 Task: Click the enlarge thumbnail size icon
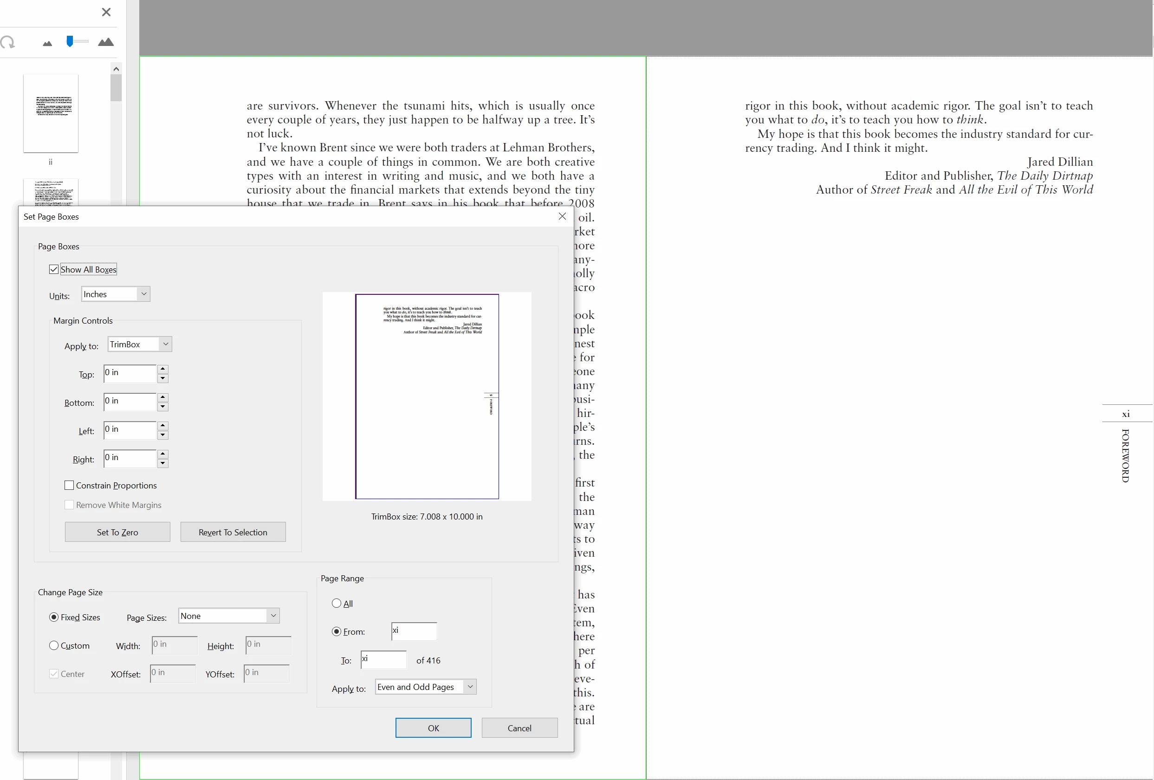point(106,42)
